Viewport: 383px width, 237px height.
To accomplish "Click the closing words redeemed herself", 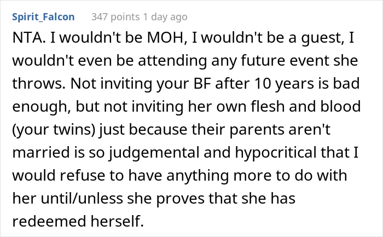I will click(x=78, y=221).
